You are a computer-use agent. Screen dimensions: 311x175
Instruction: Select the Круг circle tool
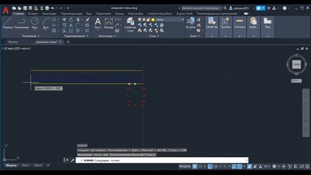(x=35, y=23)
